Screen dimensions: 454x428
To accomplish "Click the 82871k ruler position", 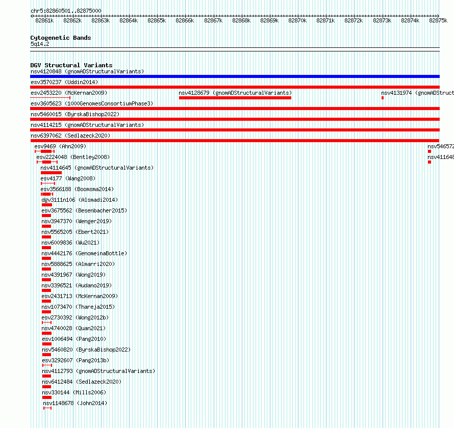I will (x=325, y=20).
